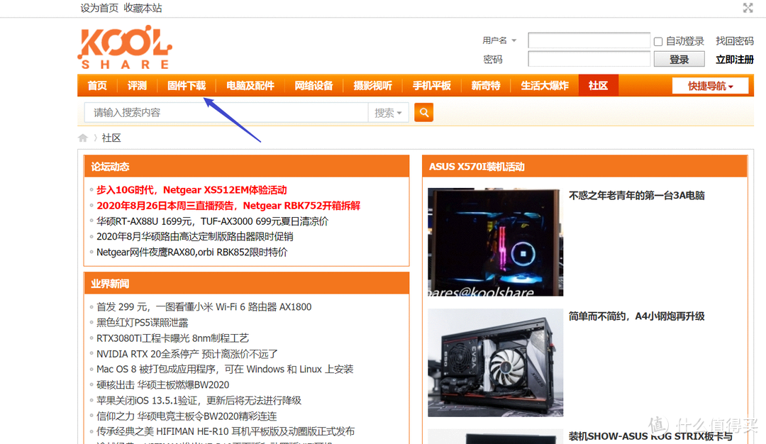Viewport: 766px width, 444px height.
Task: Open the 搜索 scope dropdown
Action: (388, 113)
